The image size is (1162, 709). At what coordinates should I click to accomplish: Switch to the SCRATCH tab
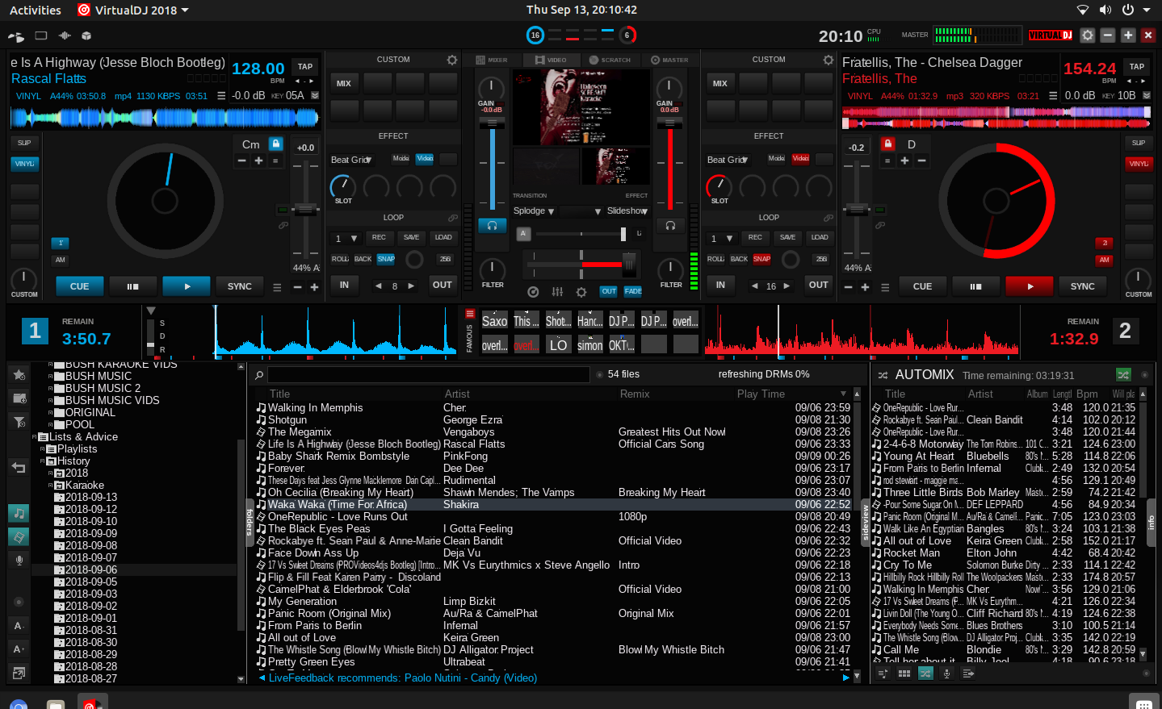[610, 60]
